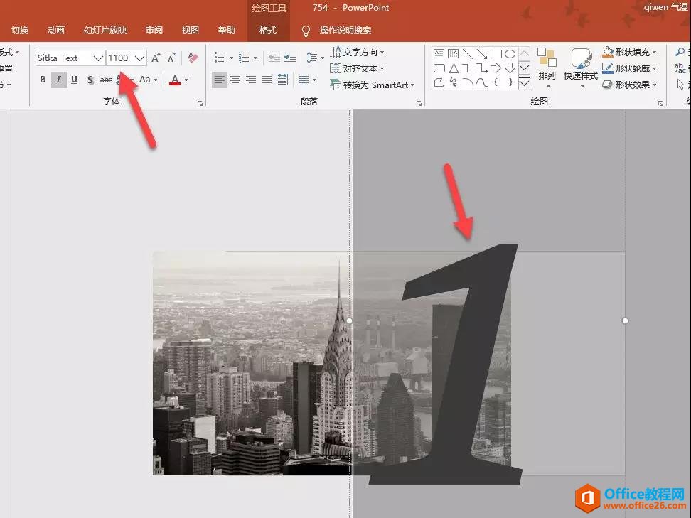This screenshot has width=691, height=518.
Task: Expand the font size dropdown showing 1100
Action: pyautogui.click(x=139, y=58)
